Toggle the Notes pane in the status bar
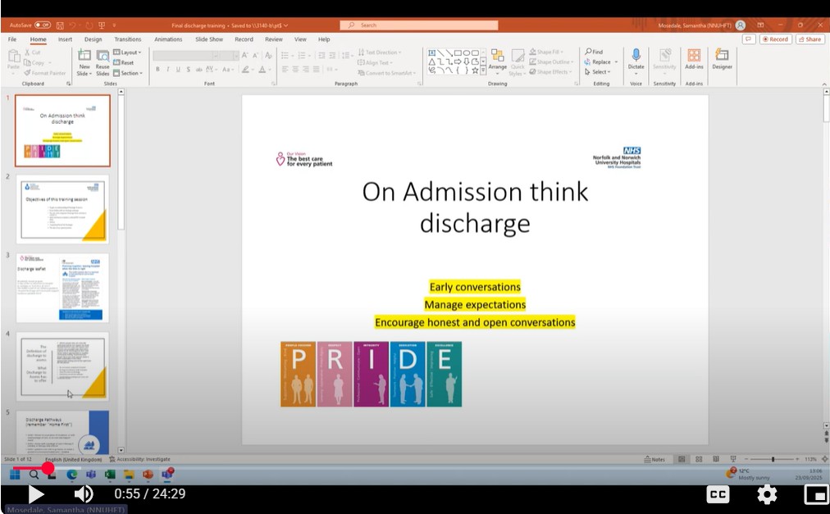This screenshot has height=514, width=830. [x=654, y=459]
